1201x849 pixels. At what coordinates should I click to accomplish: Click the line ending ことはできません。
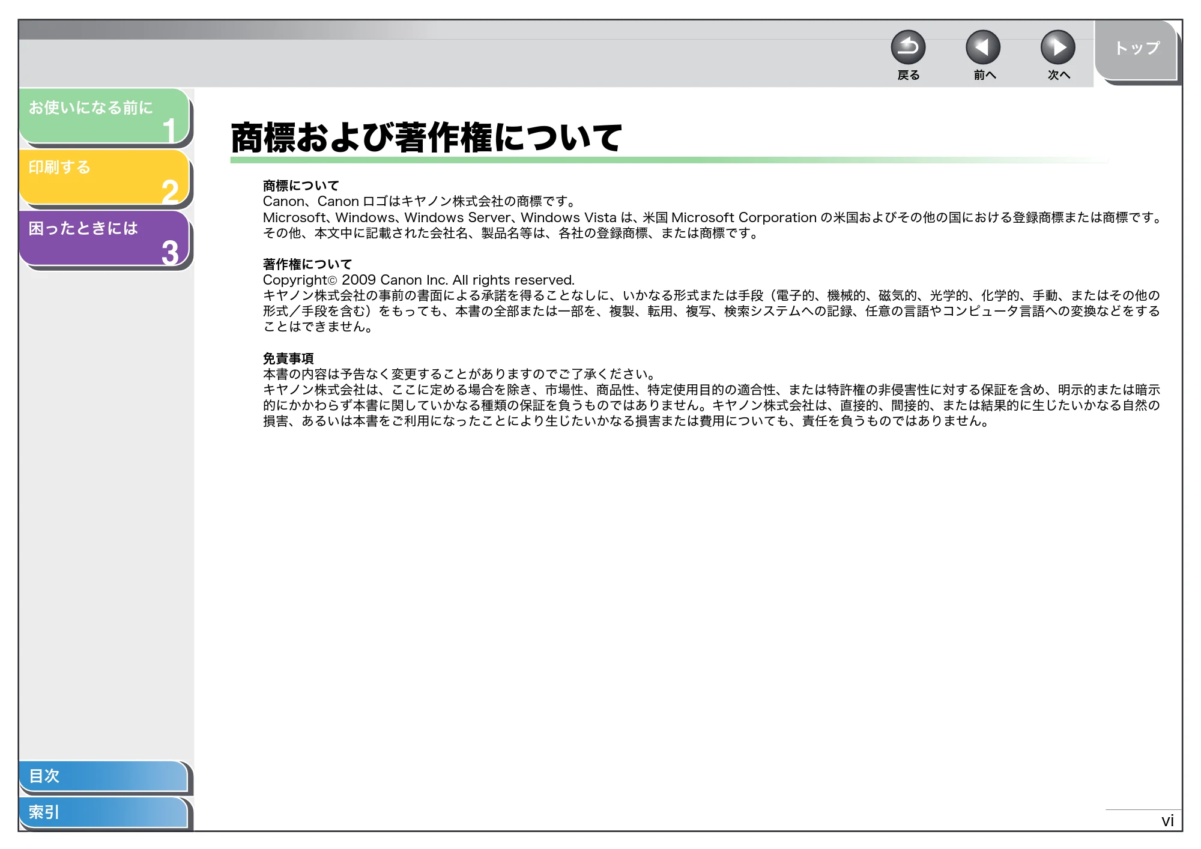tap(319, 327)
